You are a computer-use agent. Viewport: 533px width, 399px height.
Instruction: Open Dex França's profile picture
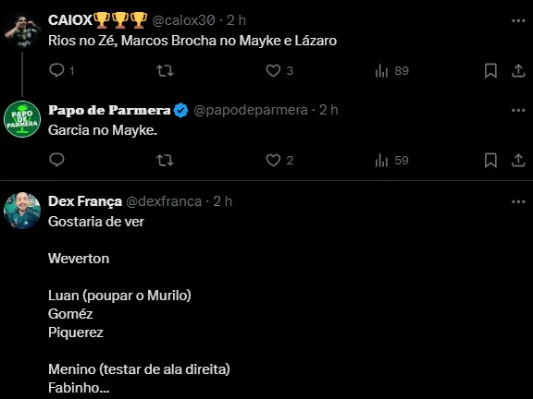pos(22,211)
